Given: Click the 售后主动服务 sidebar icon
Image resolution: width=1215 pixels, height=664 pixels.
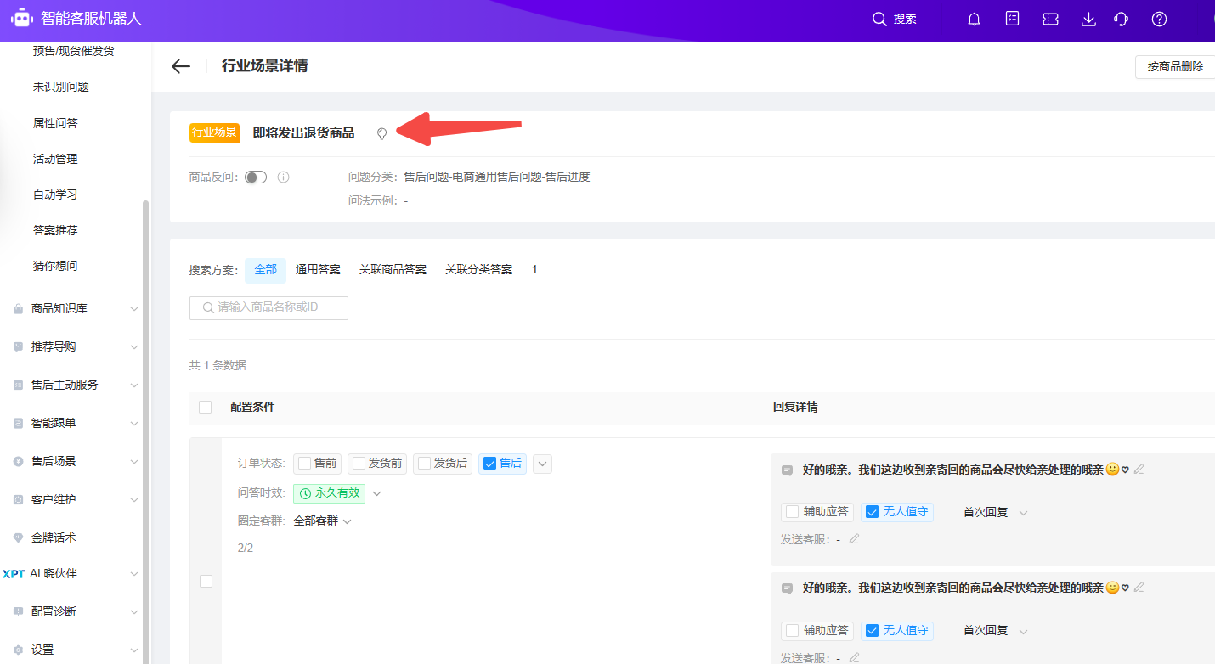Looking at the screenshot, I should (18, 385).
